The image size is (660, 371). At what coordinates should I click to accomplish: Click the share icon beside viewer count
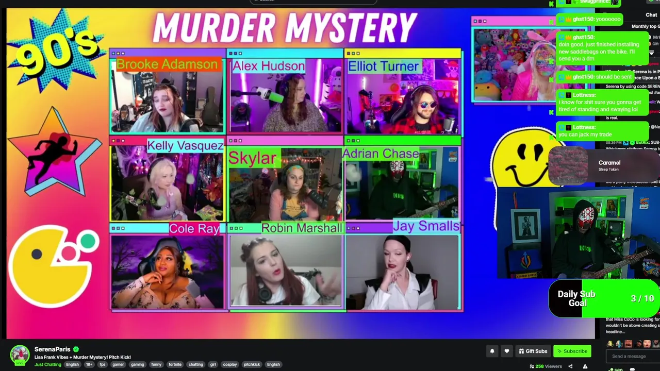(570, 366)
